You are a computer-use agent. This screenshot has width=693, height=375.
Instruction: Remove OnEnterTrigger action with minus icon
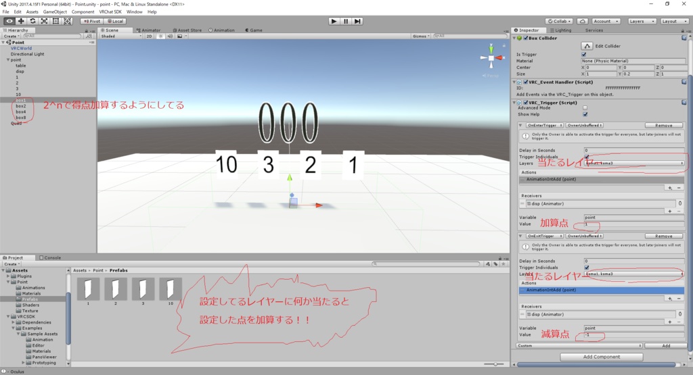(679, 188)
